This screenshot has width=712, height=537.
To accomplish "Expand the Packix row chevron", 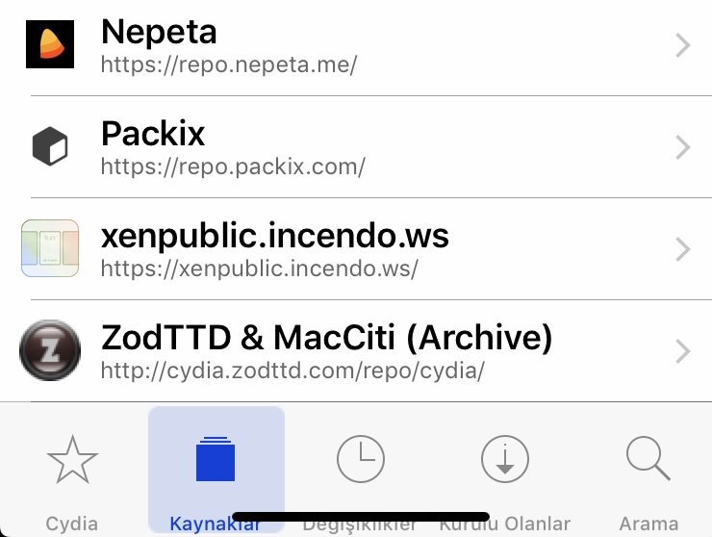I will (x=683, y=147).
